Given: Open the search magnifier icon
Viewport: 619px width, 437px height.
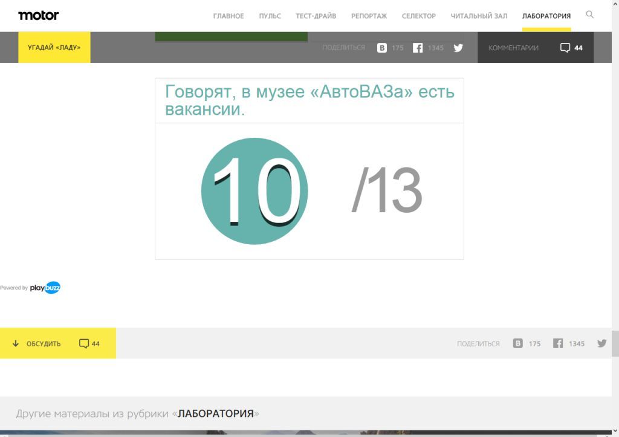Looking at the screenshot, I should coord(589,15).
